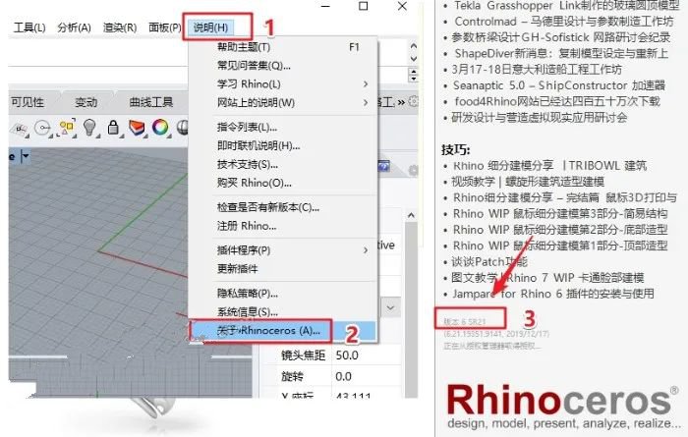The width and height of the screenshot is (688, 437).
Task: Click the select objects shapes icon
Action: [66, 128]
